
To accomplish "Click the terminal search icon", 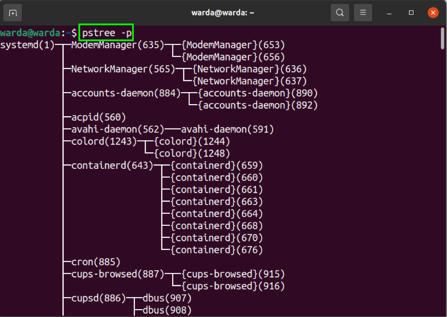I will (340, 13).
